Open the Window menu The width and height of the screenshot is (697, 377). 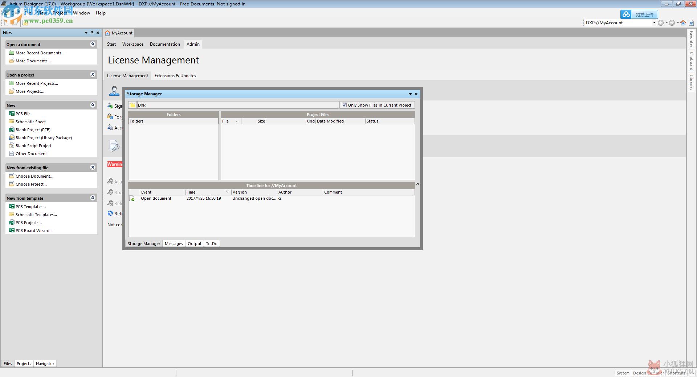pyautogui.click(x=81, y=13)
